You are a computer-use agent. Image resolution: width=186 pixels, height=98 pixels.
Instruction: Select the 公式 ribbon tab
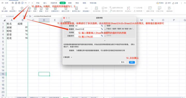[63, 3]
